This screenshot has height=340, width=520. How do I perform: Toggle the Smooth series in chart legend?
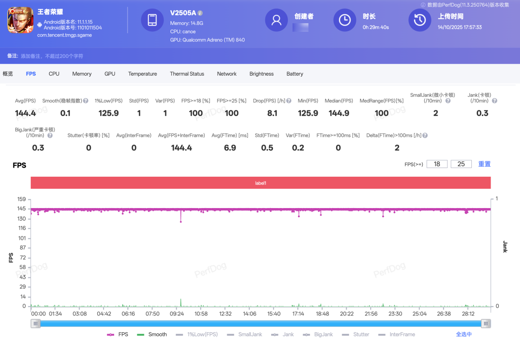[152, 334]
